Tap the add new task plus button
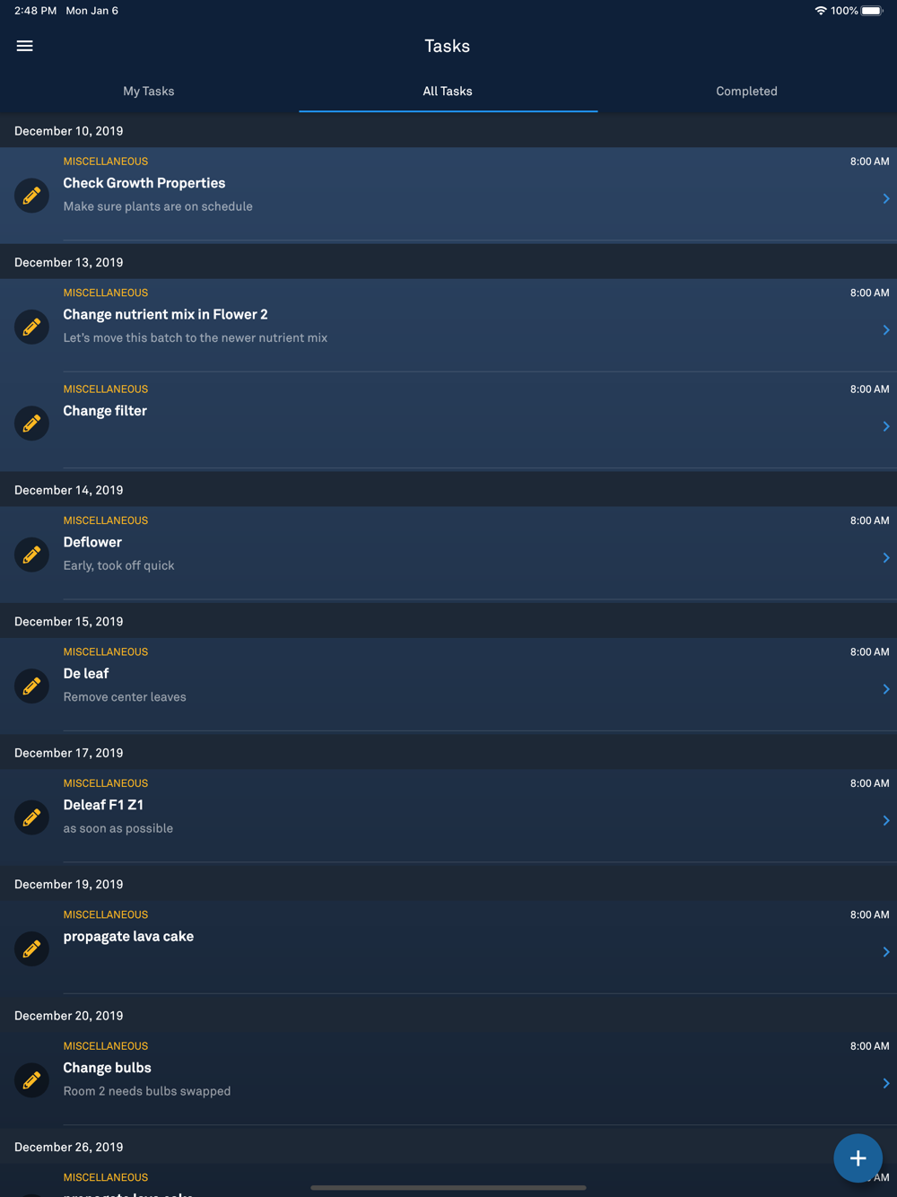 coord(858,1158)
